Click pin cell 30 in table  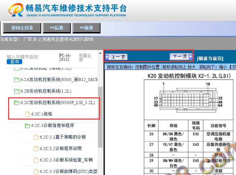coord(151,171)
